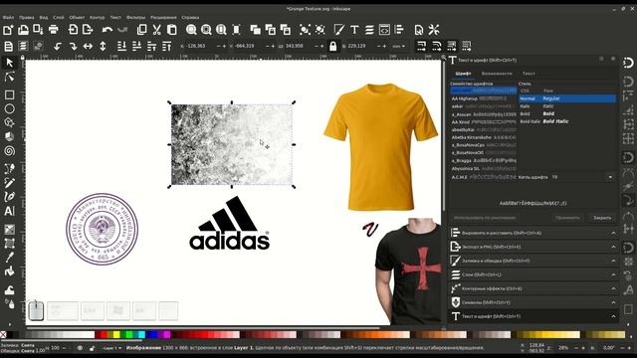Image resolution: width=637 pixels, height=358 pixels.
Task: Click the Paste clipboard icon
Action: 172,30
